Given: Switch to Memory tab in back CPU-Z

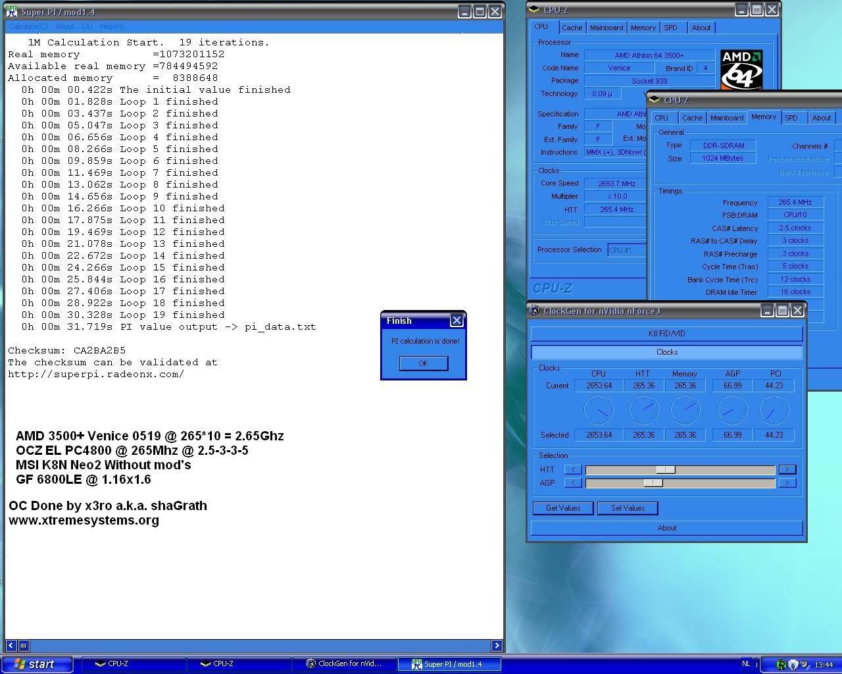Looking at the screenshot, I should (x=643, y=28).
